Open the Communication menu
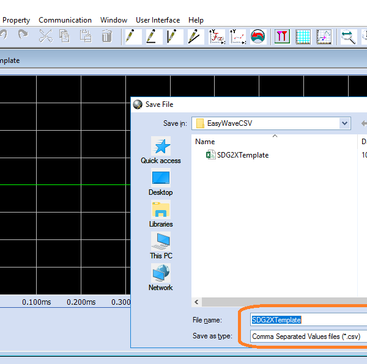 [65, 20]
